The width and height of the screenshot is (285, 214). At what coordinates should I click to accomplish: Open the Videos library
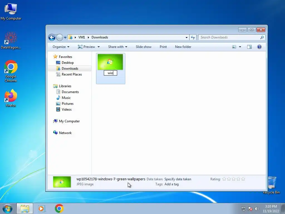(x=67, y=109)
